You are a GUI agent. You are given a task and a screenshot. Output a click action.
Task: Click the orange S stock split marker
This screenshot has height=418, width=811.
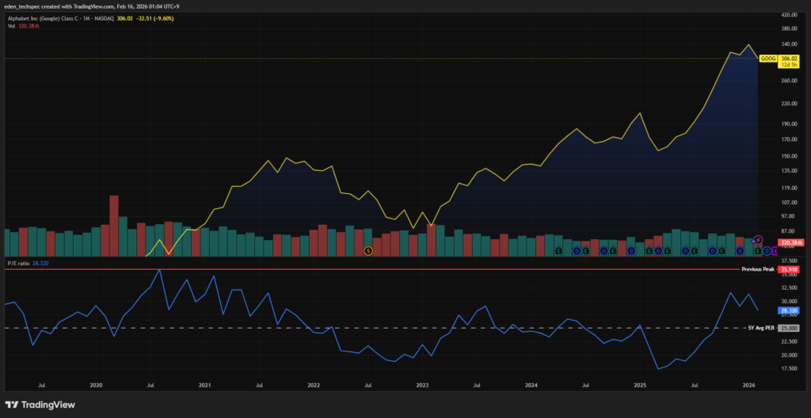(368, 251)
